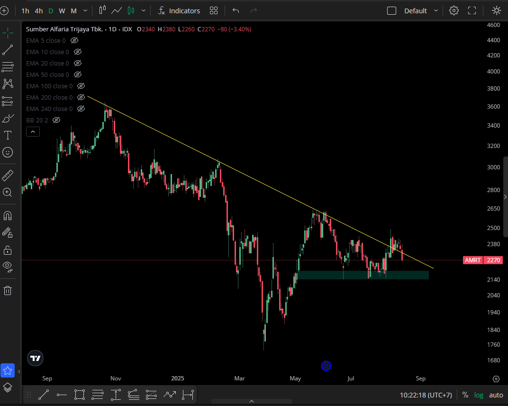Select the layout setup square
Screen dimensions: 508x406
[x=392, y=11]
